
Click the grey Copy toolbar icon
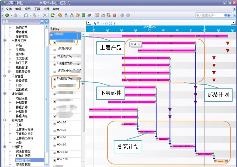coord(35,15)
